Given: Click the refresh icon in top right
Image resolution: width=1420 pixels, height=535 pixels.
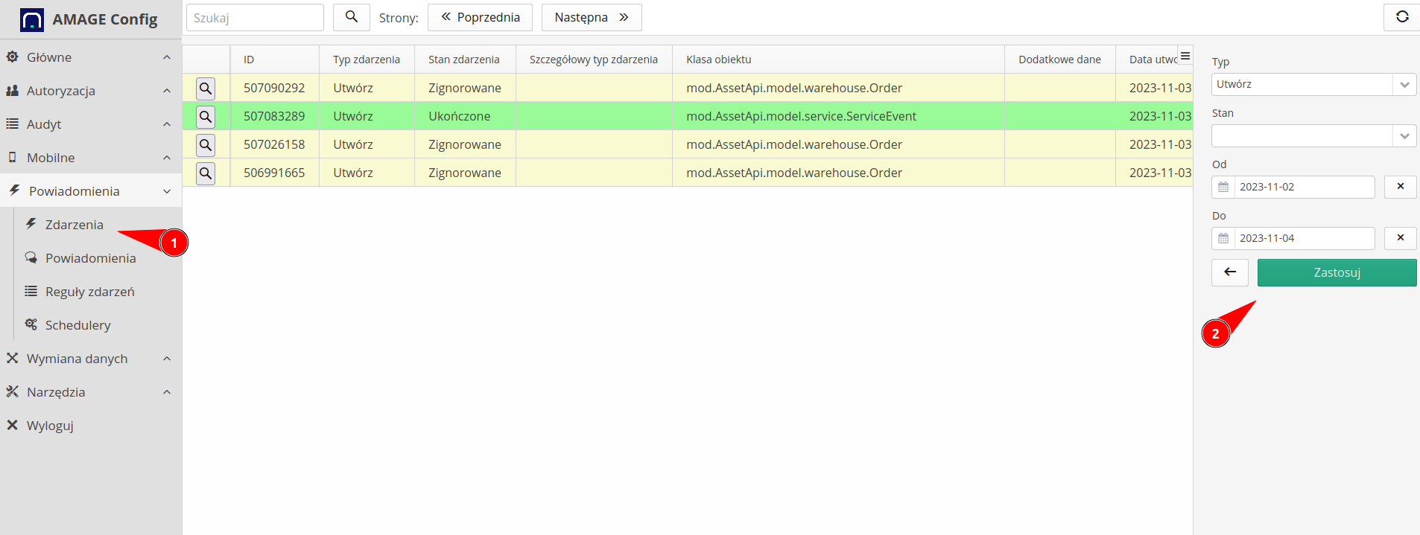Looking at the screenshot, I should (1401, 17).
